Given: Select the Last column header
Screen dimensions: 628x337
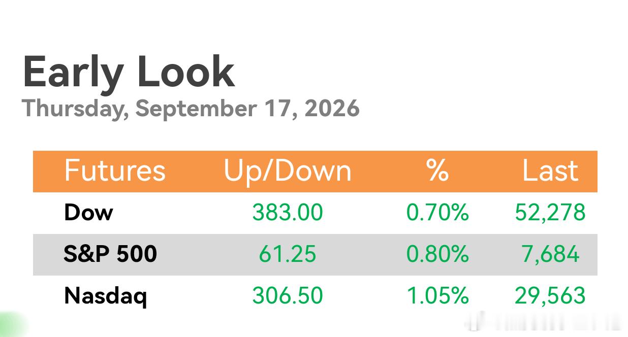Looking at the screenshot, I should pos(550,171).
